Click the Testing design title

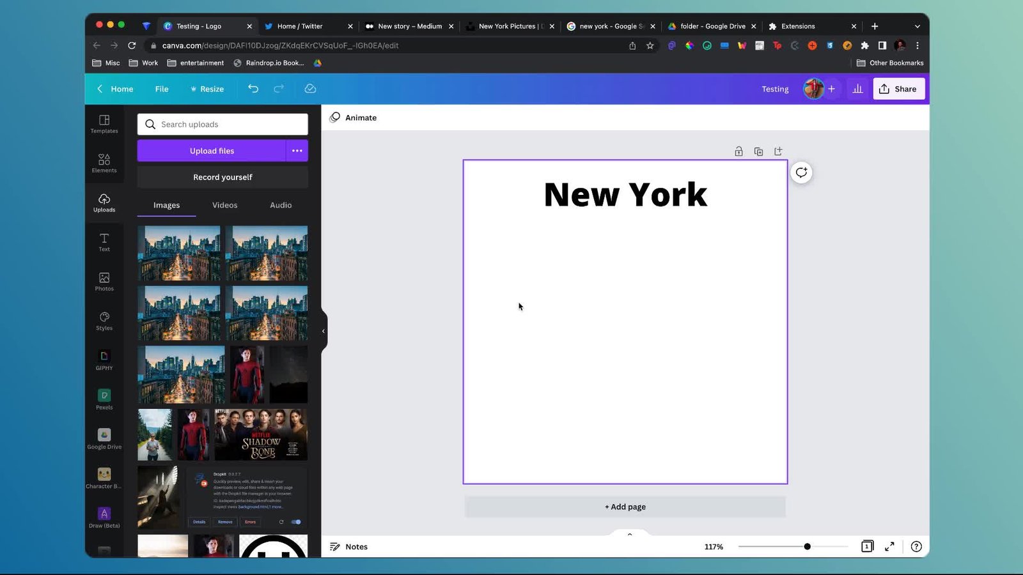click(775, 89)
